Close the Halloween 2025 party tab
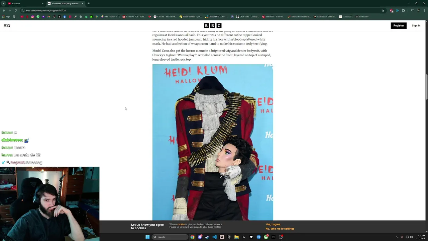428x241 pixels. (83, 3)
